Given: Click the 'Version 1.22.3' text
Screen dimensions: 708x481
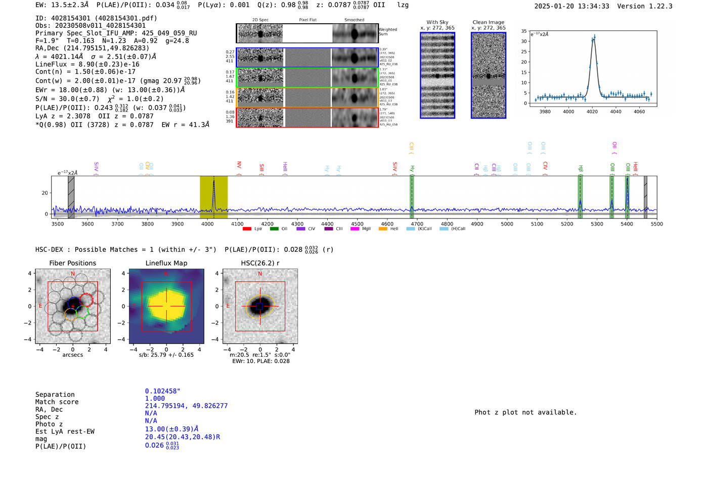Looking at the screenshot, I should click(645, 6).
